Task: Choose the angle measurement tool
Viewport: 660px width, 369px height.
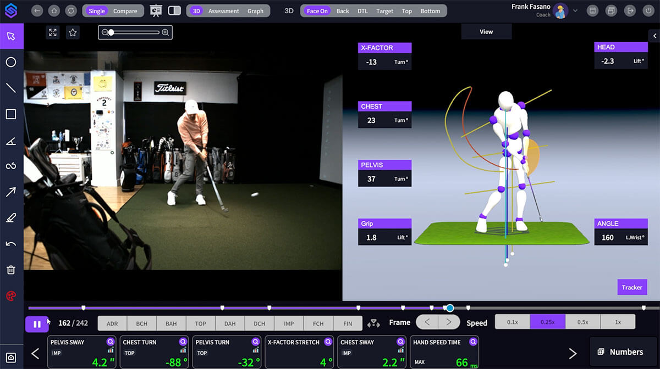Action: 11,140
